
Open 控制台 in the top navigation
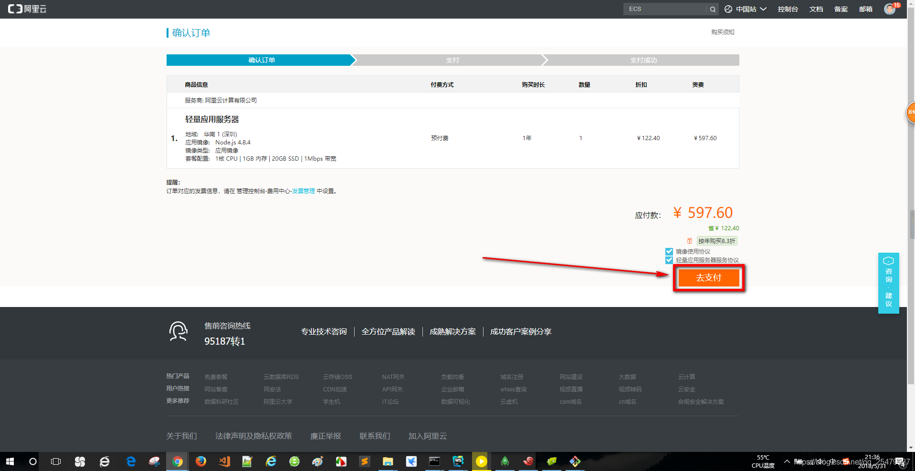tap(788, 9)
